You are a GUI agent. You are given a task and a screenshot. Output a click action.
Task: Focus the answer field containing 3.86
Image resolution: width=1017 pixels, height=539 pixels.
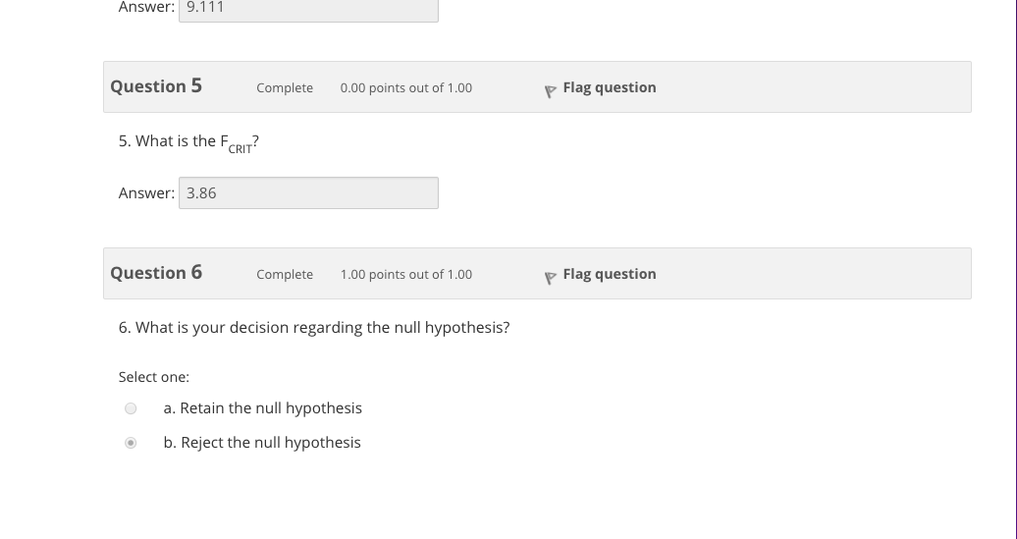[x=308, y=193]
